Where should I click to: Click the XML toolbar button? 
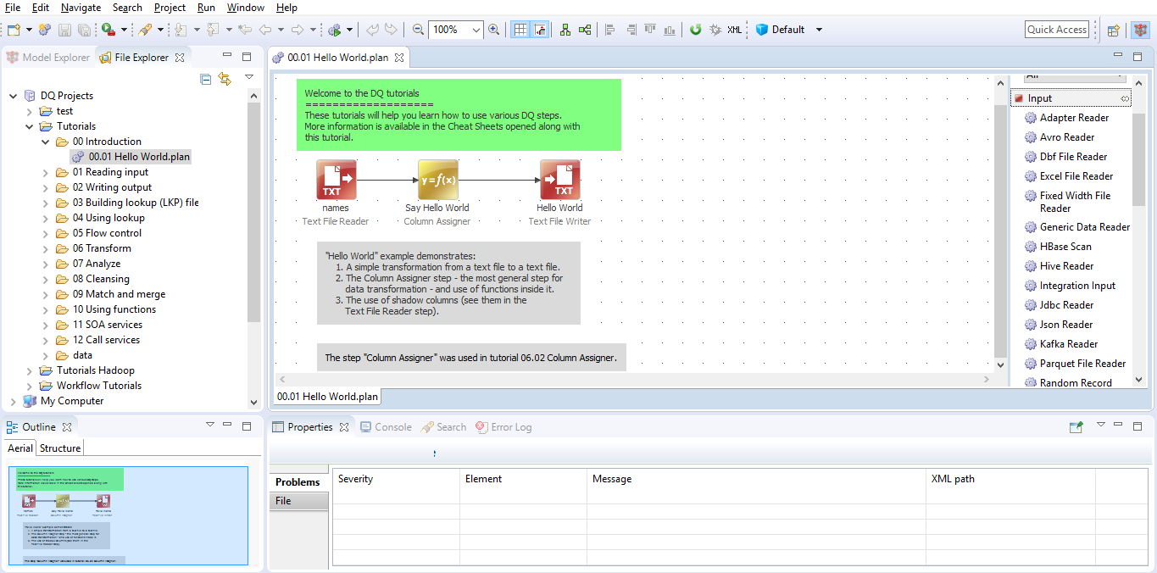click(734, 30)
